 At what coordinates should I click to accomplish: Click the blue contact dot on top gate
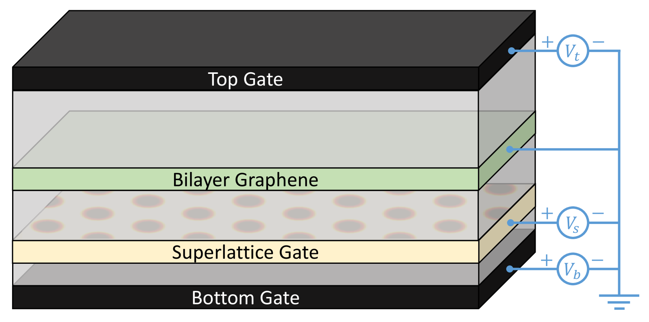(x=511, y=51)
